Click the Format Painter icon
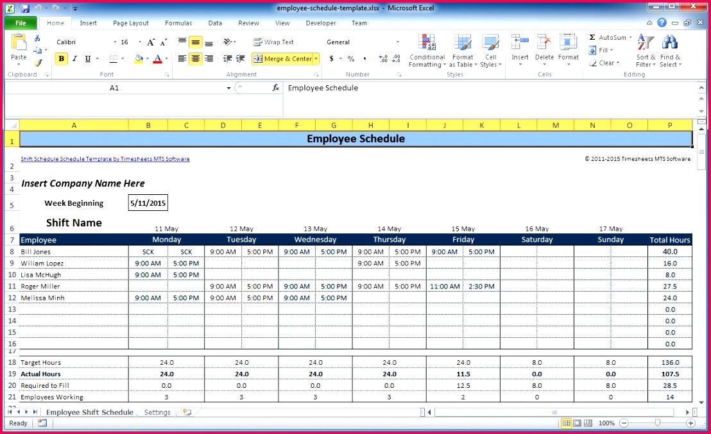Screen dimensions: 711x434 tap(39, 62)
